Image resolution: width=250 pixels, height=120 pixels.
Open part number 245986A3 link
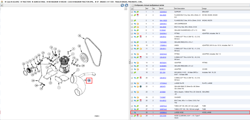[163, 113]
